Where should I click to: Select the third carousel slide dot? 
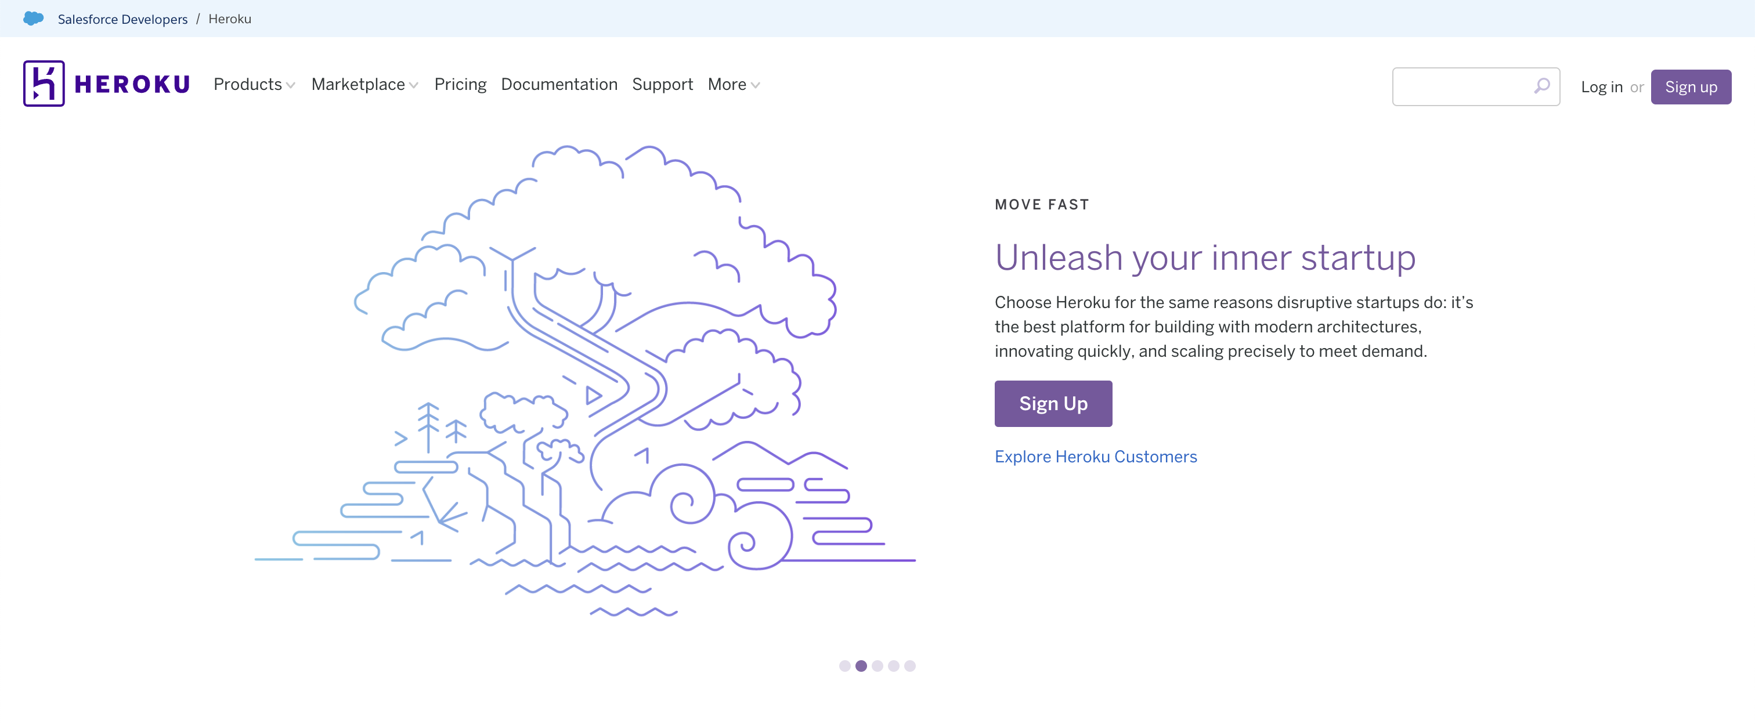(878, 666)
